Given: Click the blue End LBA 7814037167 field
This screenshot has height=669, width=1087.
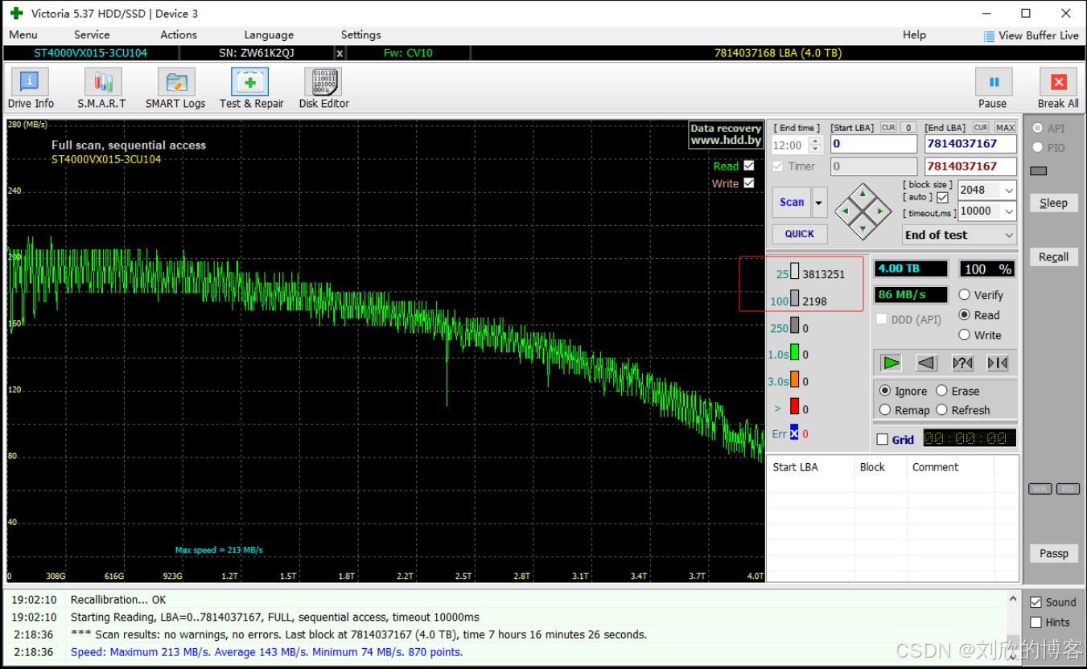Looking at the screenshot, I should point(970,144).
